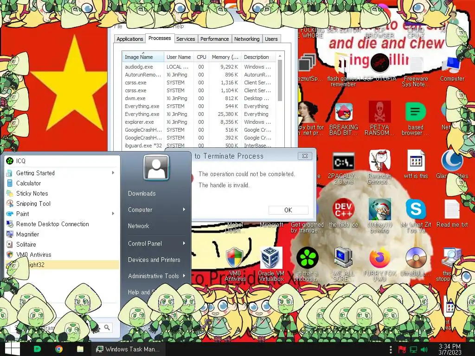Open the Read me.txt file icon
The height and width of the screenshot is (356, 475).
[x=452, y=213]
